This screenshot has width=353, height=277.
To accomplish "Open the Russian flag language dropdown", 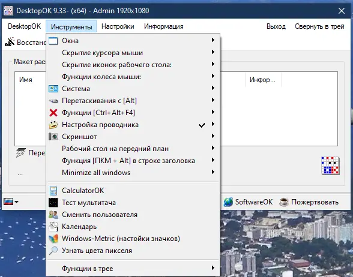I will point(11,201).
